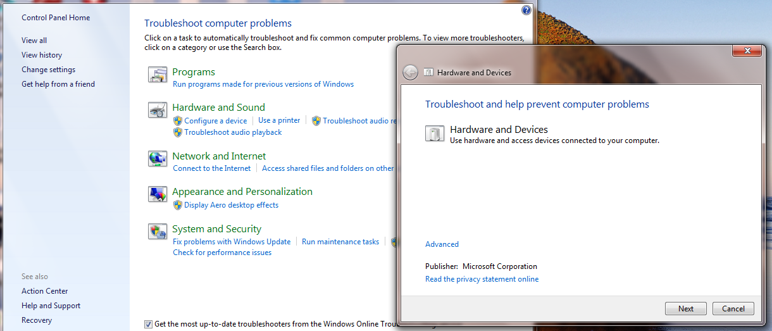The width and height of the screenshot is (772, 331).
Task: Open View history
Action: click(42, 55)
